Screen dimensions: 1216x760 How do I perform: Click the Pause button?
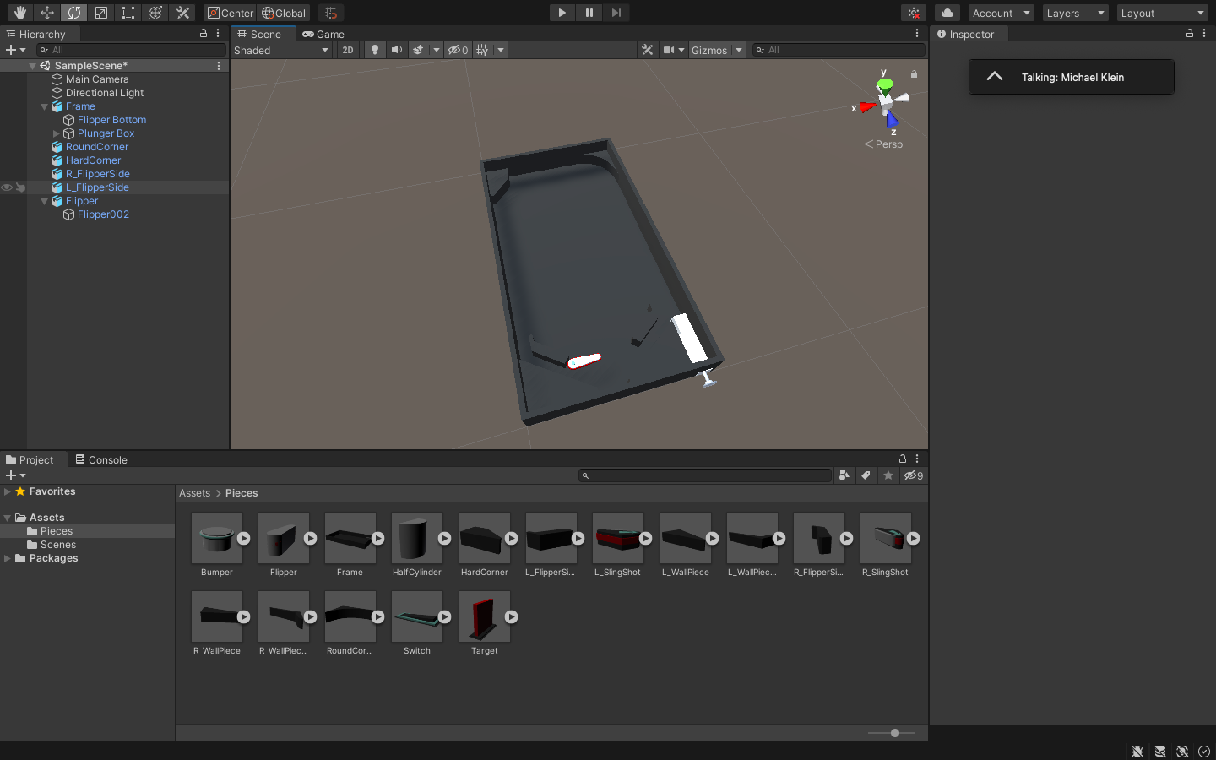[x=589, y=13]
